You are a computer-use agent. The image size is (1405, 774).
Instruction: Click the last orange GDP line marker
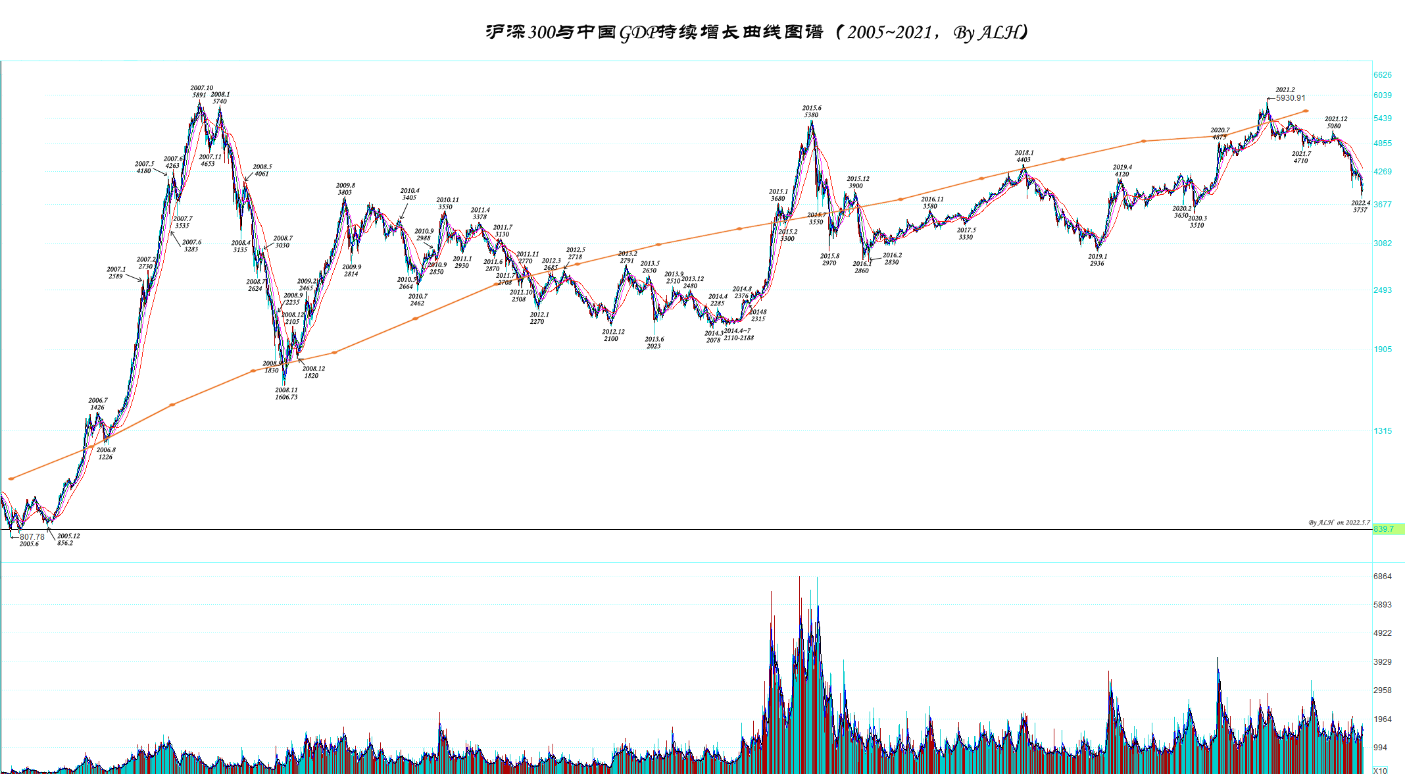coord(1306,111)
